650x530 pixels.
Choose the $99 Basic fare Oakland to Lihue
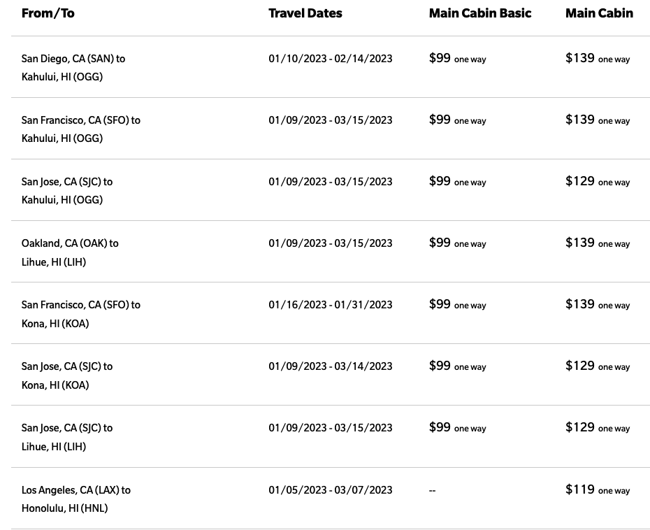click(457, 243)
